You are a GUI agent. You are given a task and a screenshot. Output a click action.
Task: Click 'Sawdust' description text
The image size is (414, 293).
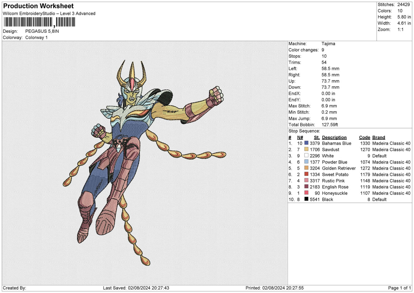(x=331, y=150)
